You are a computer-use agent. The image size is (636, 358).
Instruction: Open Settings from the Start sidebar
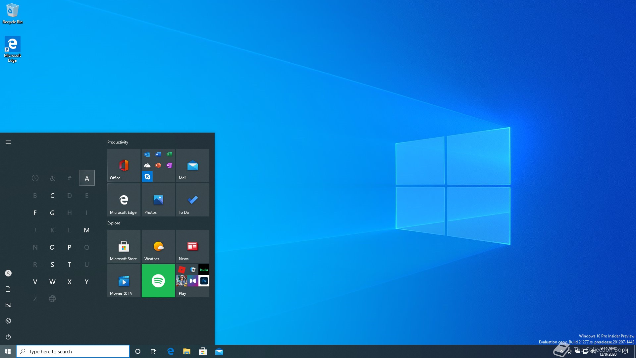8,321
